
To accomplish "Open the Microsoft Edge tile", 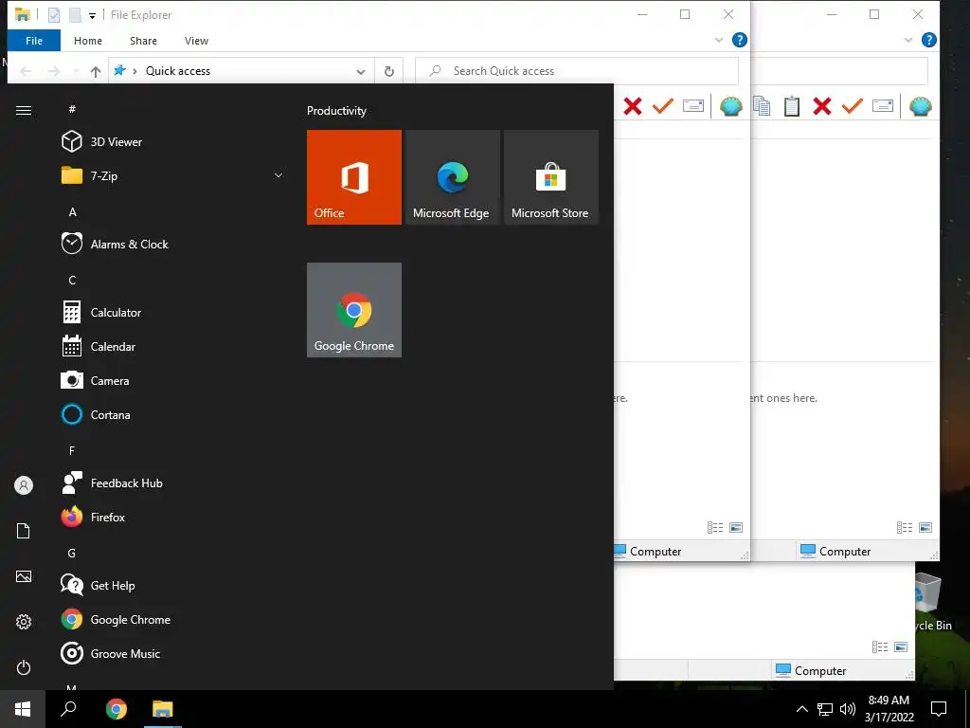I will 452,177.
